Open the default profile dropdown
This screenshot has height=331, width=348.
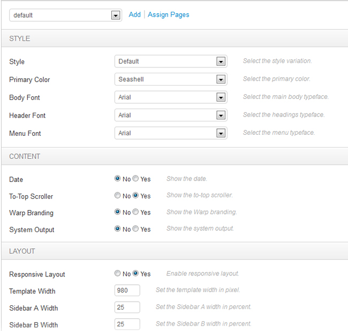coord(65,15)
